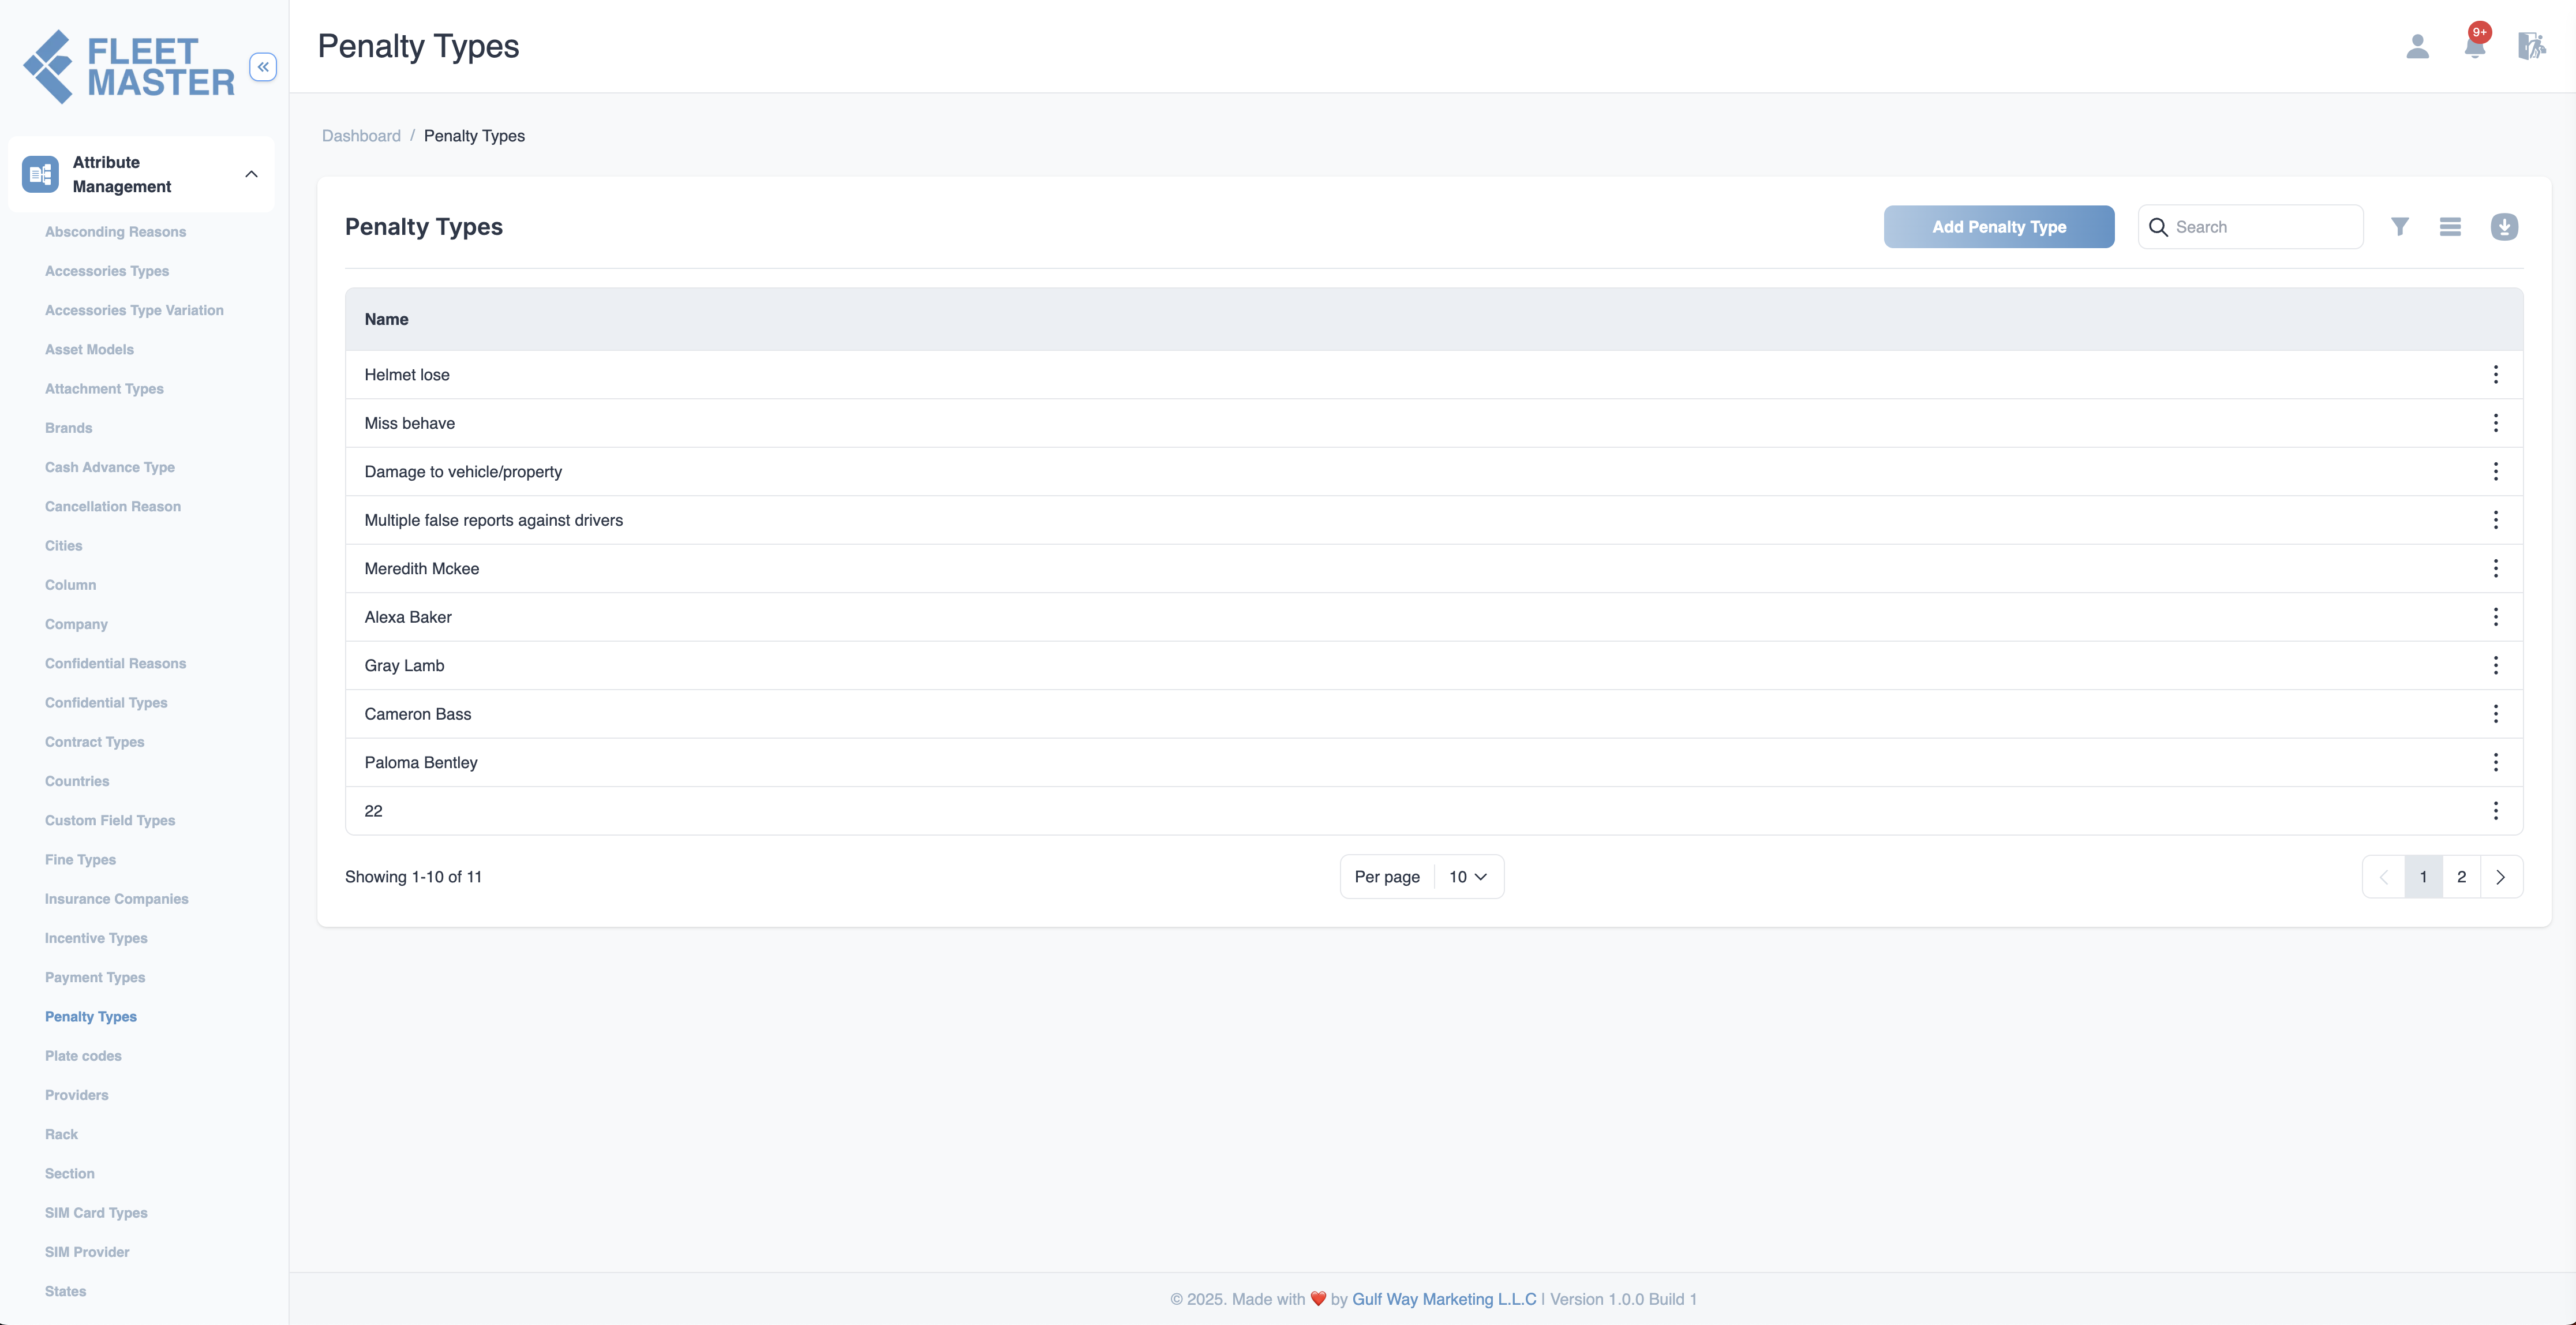Click the Fleet Master logo

(129, 67)
